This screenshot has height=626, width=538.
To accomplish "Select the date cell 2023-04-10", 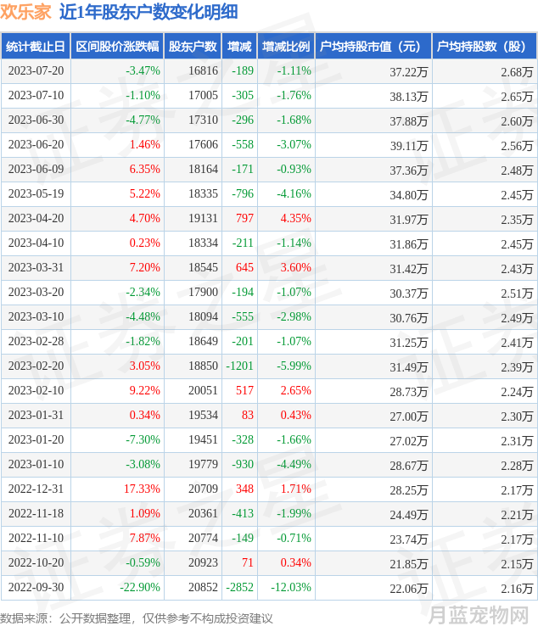I will click(36, 243).
